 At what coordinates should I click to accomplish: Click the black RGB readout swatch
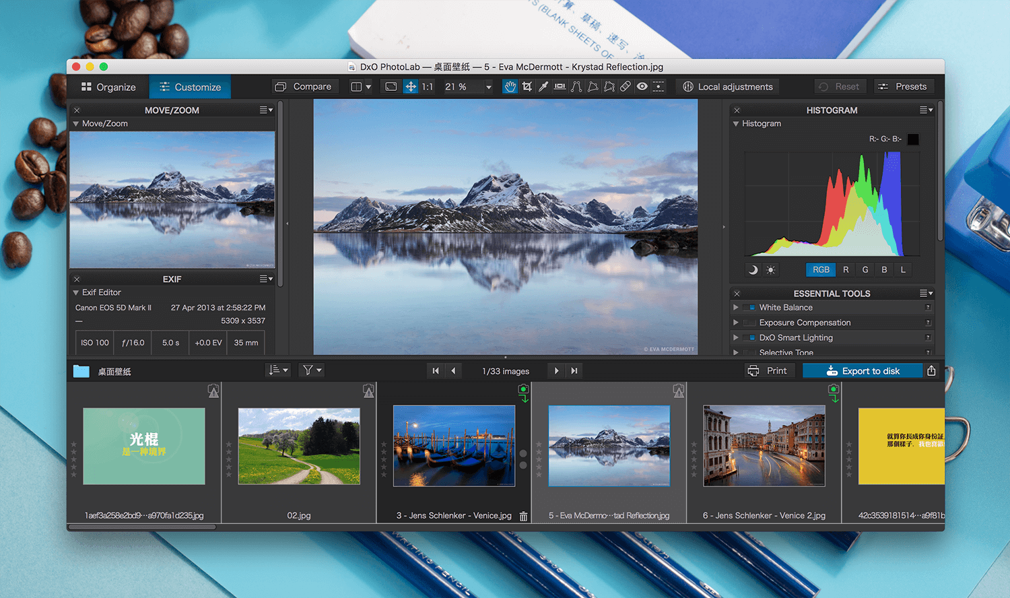click(913, 139)
